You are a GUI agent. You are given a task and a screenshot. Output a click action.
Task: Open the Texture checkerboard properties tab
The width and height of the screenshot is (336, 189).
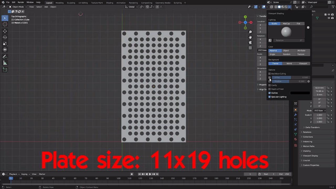tap(296, 145)
